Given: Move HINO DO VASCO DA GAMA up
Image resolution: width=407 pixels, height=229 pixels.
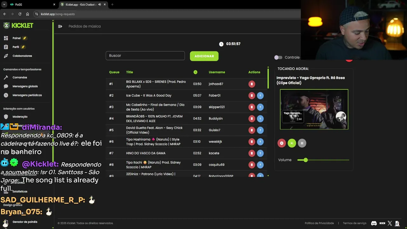Looking at the screenshot, I should pyautogui.click(x=260, y=153).
